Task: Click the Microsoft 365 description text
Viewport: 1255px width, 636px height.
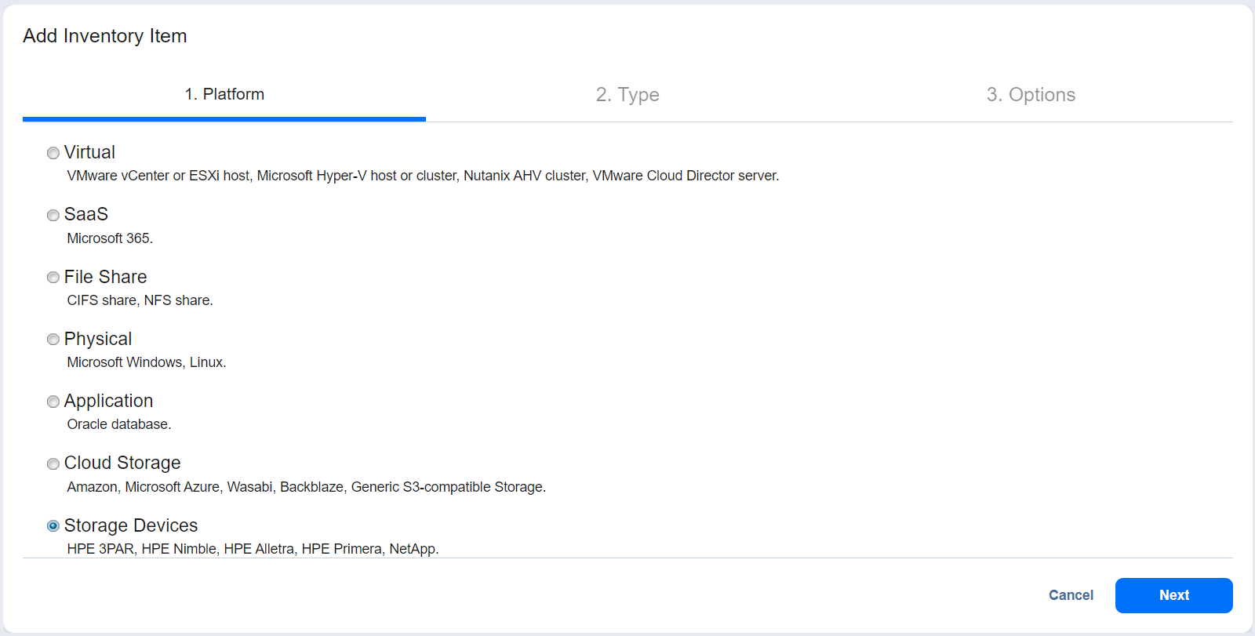Action: 110,238
